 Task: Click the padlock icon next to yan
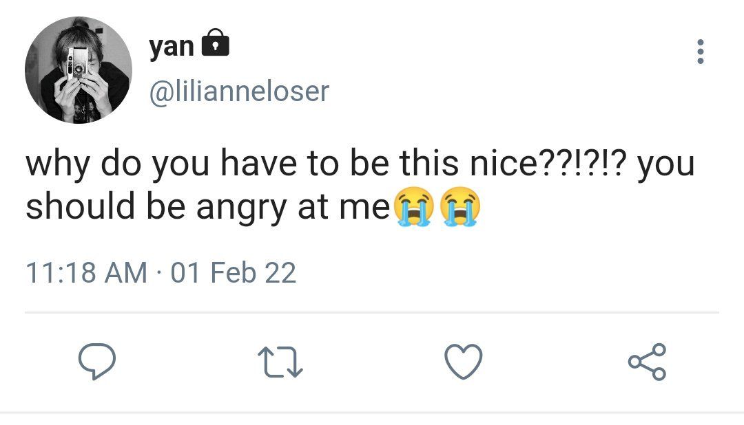coord(216,43)
